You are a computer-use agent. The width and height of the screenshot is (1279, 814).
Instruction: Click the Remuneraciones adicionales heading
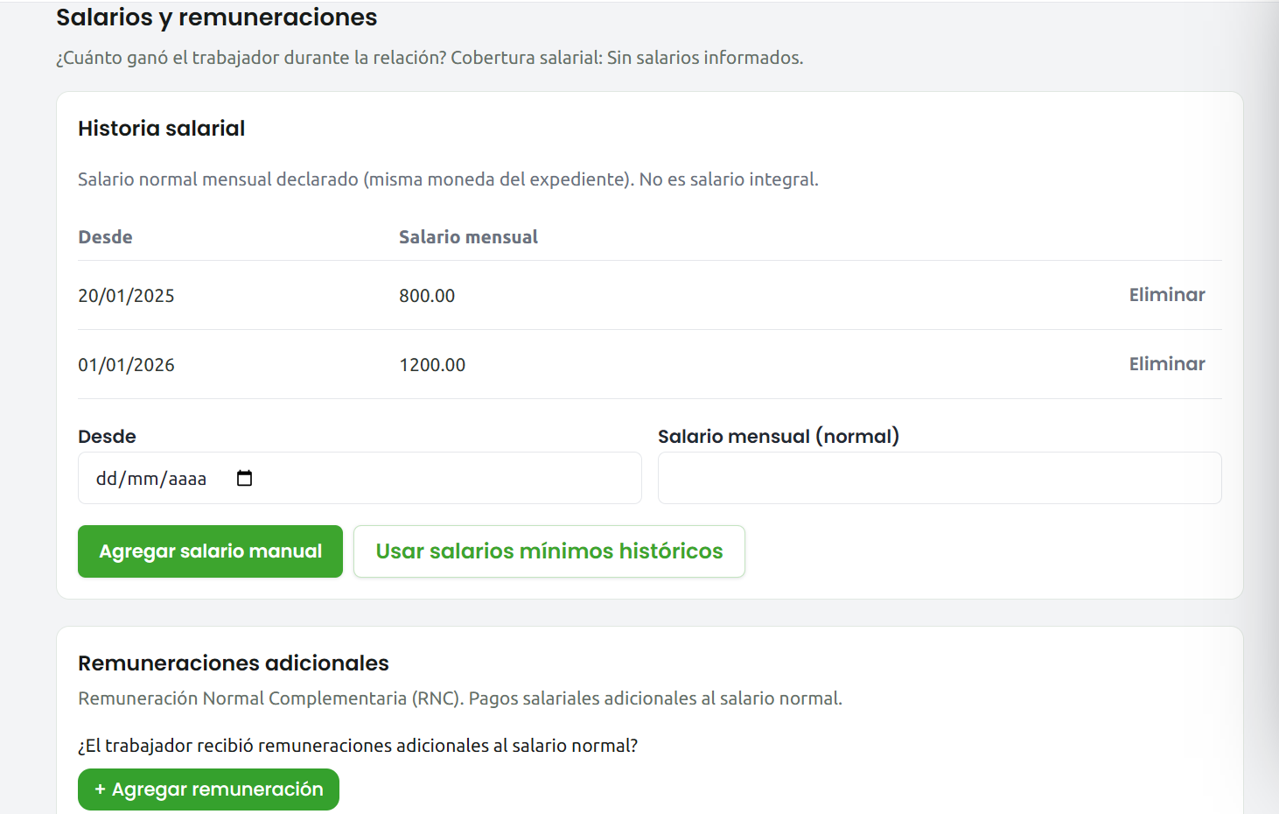(x=234, y=663)
